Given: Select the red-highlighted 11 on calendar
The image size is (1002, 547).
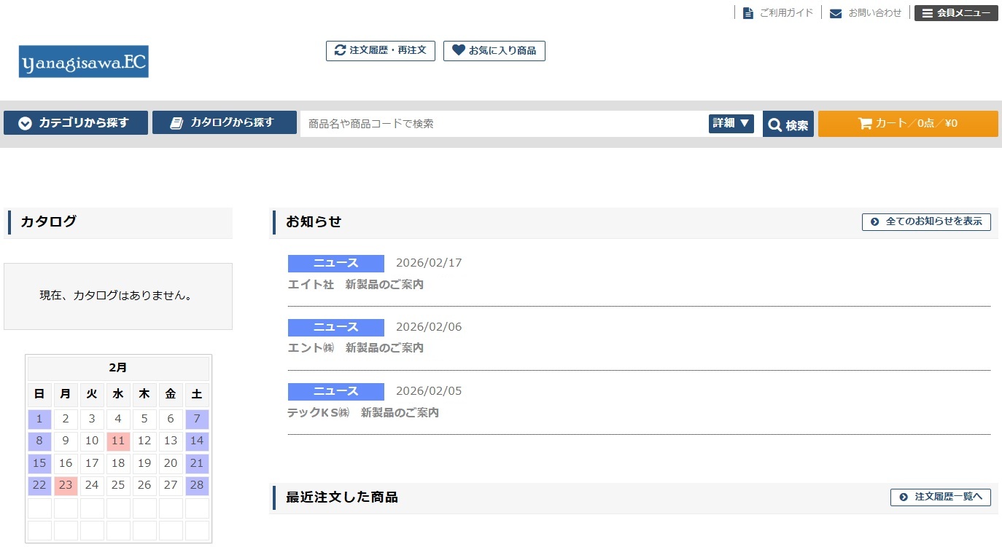Looking at the screenshot, I should [x=118, y=441].
